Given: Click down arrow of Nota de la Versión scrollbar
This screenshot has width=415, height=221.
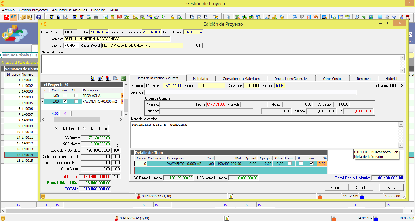Looking at the screenshot, I should 401,145.
